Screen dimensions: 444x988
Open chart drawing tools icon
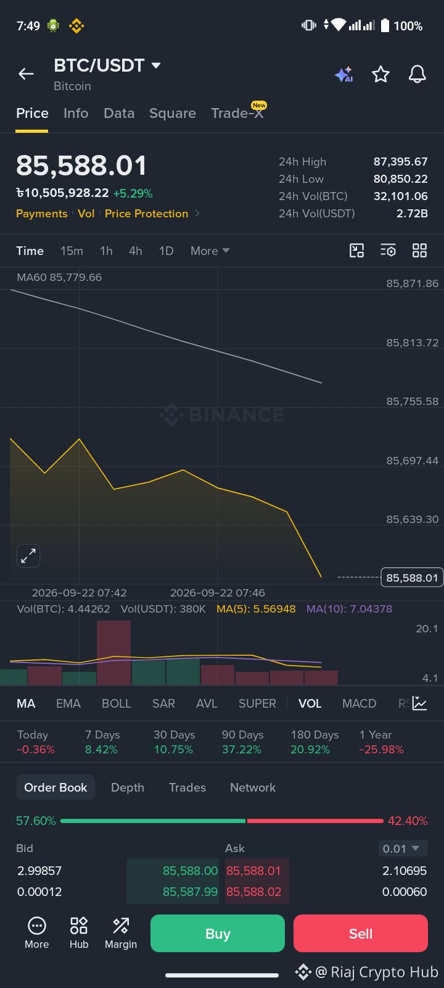pos(357,250)
